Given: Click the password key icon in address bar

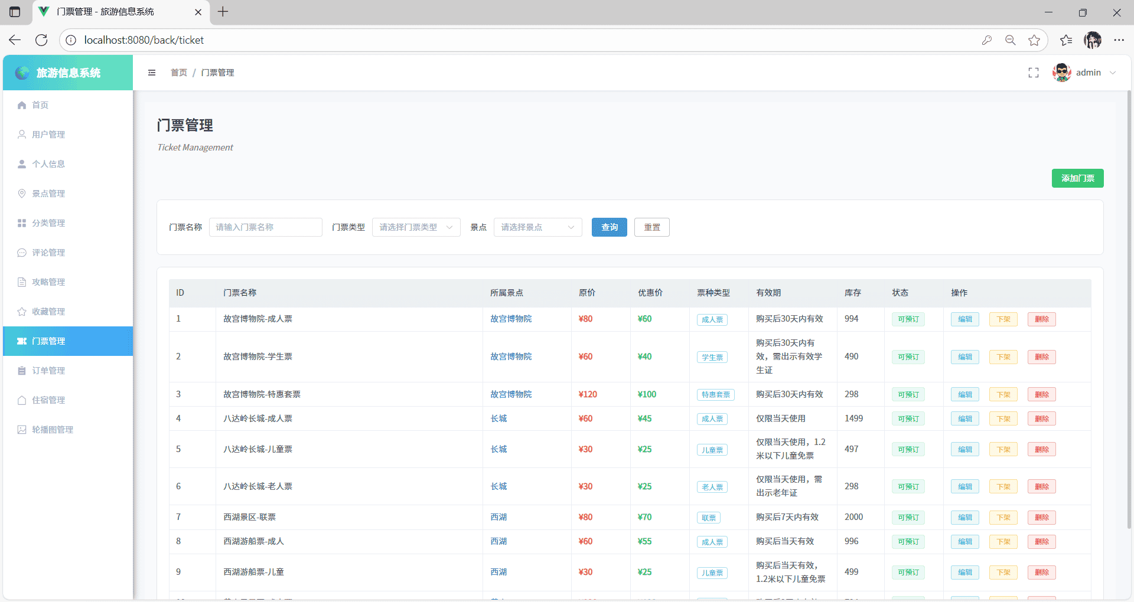Looking at the screenshot, I should [x=986, y=40].
